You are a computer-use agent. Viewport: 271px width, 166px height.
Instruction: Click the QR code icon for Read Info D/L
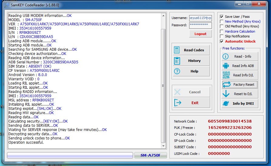coord(226,75)
